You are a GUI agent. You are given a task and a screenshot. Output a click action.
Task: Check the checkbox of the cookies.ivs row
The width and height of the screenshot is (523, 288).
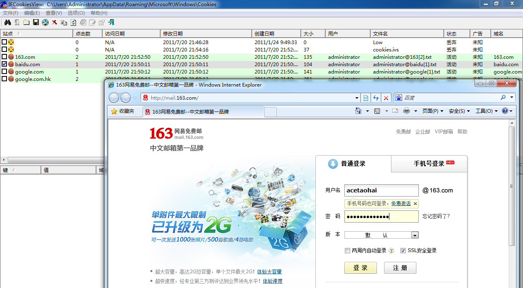pyautogui.click(x=4, y=49)
